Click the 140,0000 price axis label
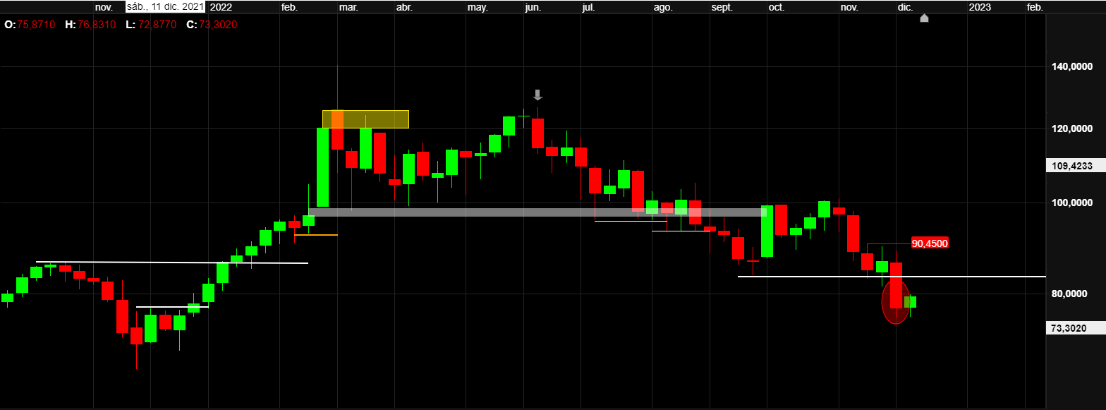1106x410 pixels. click(x=1071, y=67)
